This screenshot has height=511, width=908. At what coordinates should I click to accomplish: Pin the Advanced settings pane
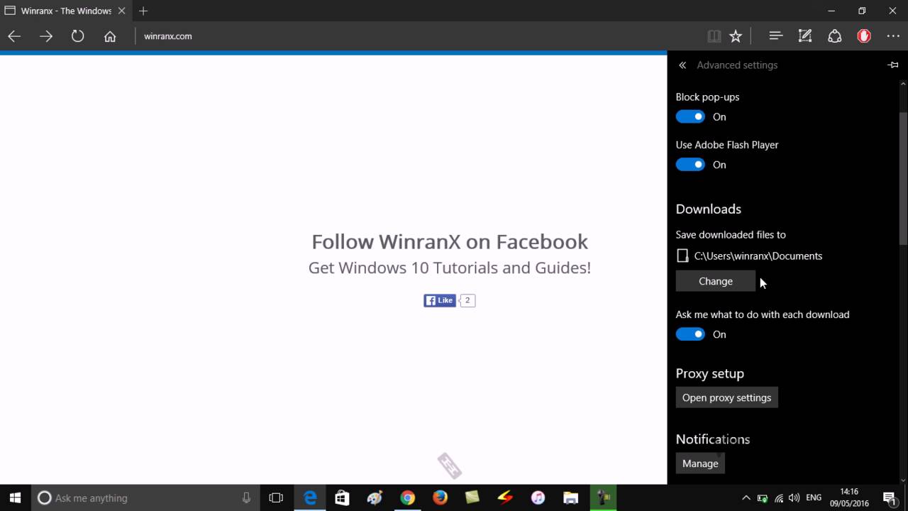pyautogui.click(x=893, y=65)
